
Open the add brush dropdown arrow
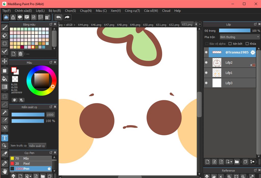30,176
